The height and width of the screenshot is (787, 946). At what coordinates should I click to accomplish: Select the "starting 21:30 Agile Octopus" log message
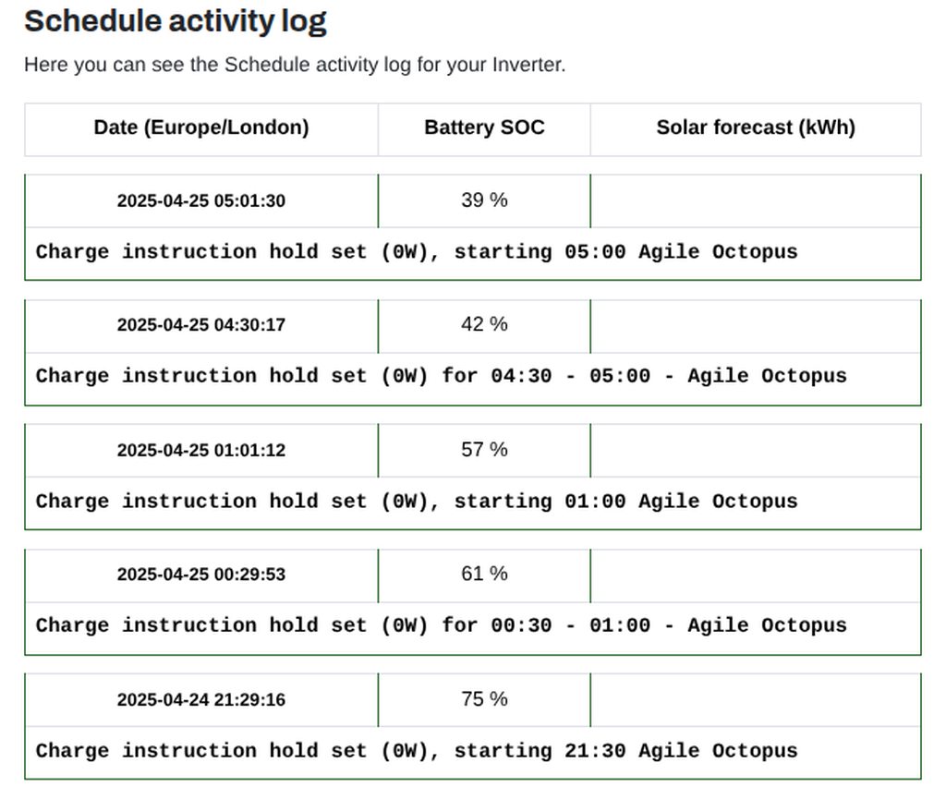coord(417,751)
